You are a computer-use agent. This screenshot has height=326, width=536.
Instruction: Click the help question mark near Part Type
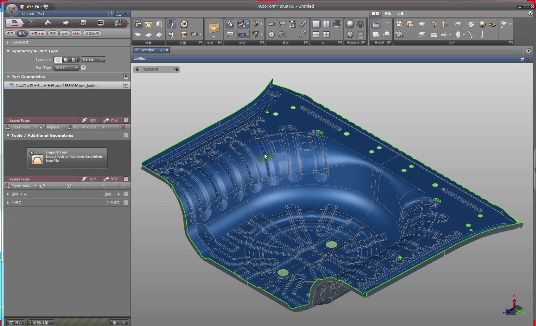83,68
